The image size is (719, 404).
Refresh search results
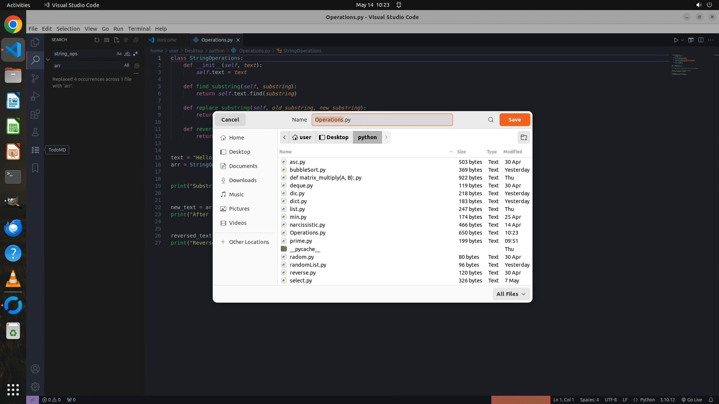(97, 40)
